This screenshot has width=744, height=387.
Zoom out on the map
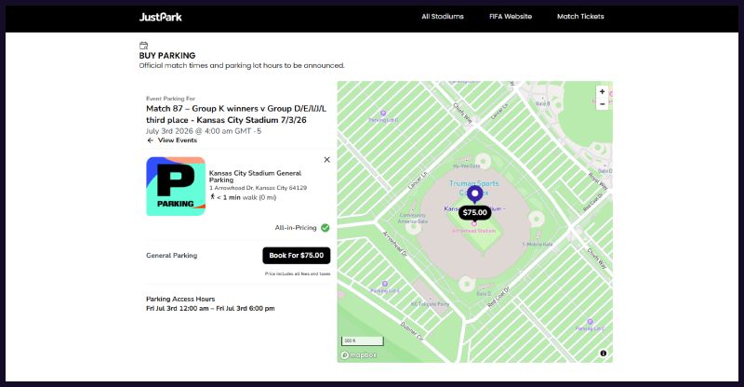602,104
